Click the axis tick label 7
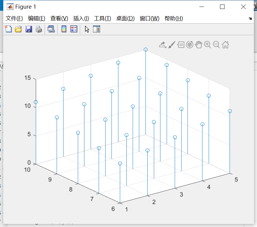 [92, 199]
